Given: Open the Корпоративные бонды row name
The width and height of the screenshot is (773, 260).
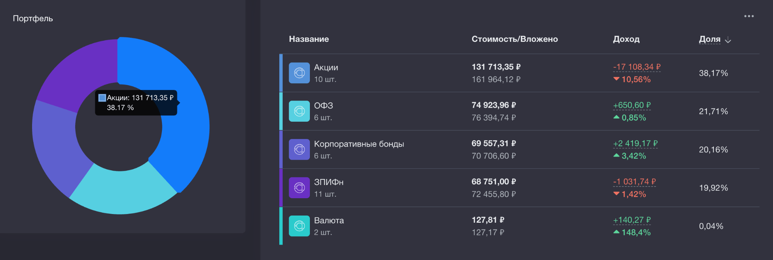Looking at the screenshot, I should pos(359,144).
